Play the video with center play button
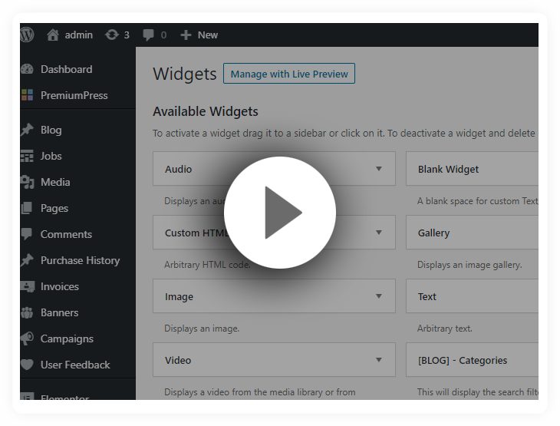Screen dimensions: 560x426 [x=280, y=213]
